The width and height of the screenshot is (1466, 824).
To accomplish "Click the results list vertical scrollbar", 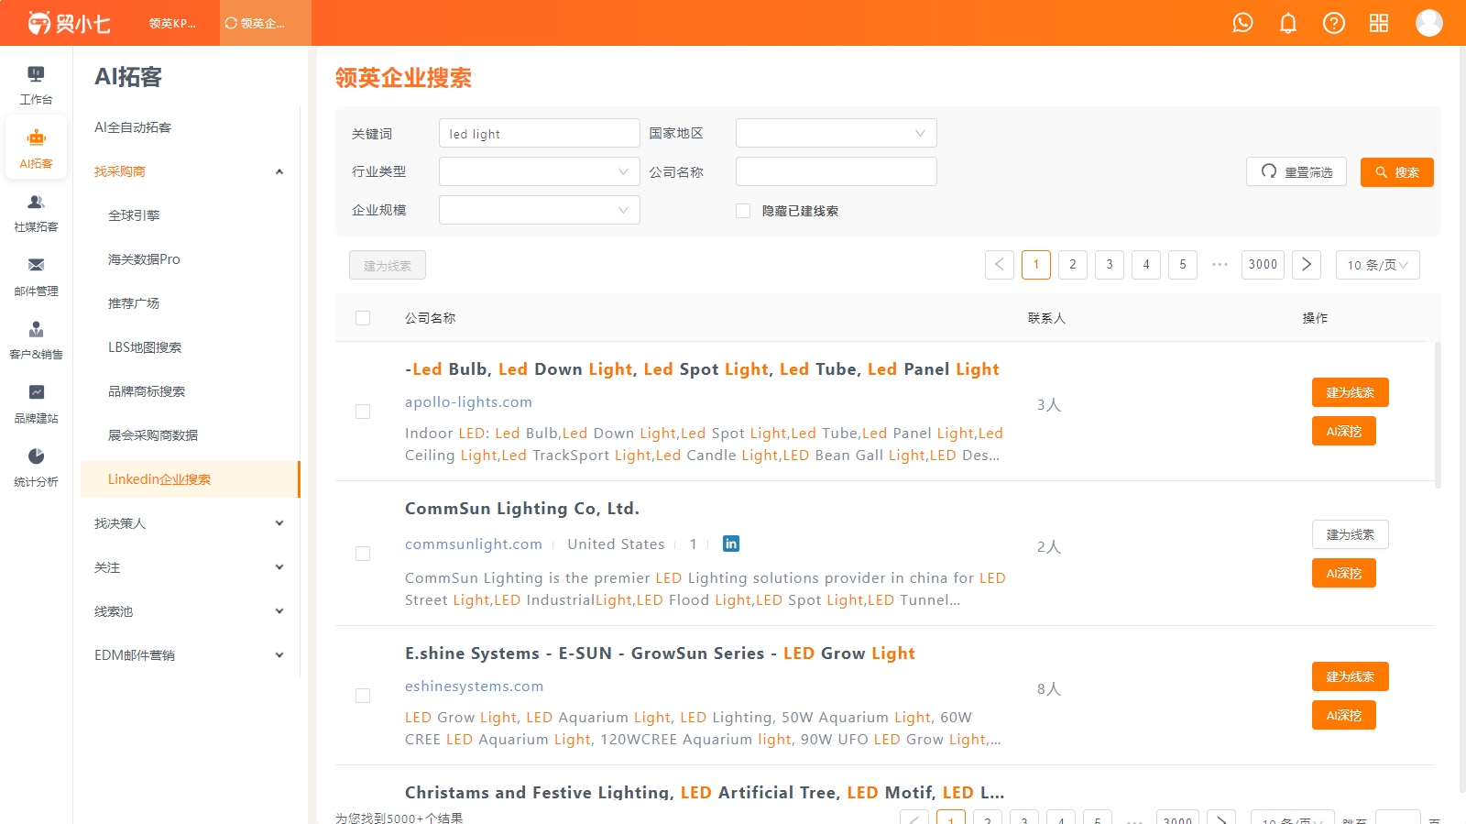I will [x=1438, y=415].
